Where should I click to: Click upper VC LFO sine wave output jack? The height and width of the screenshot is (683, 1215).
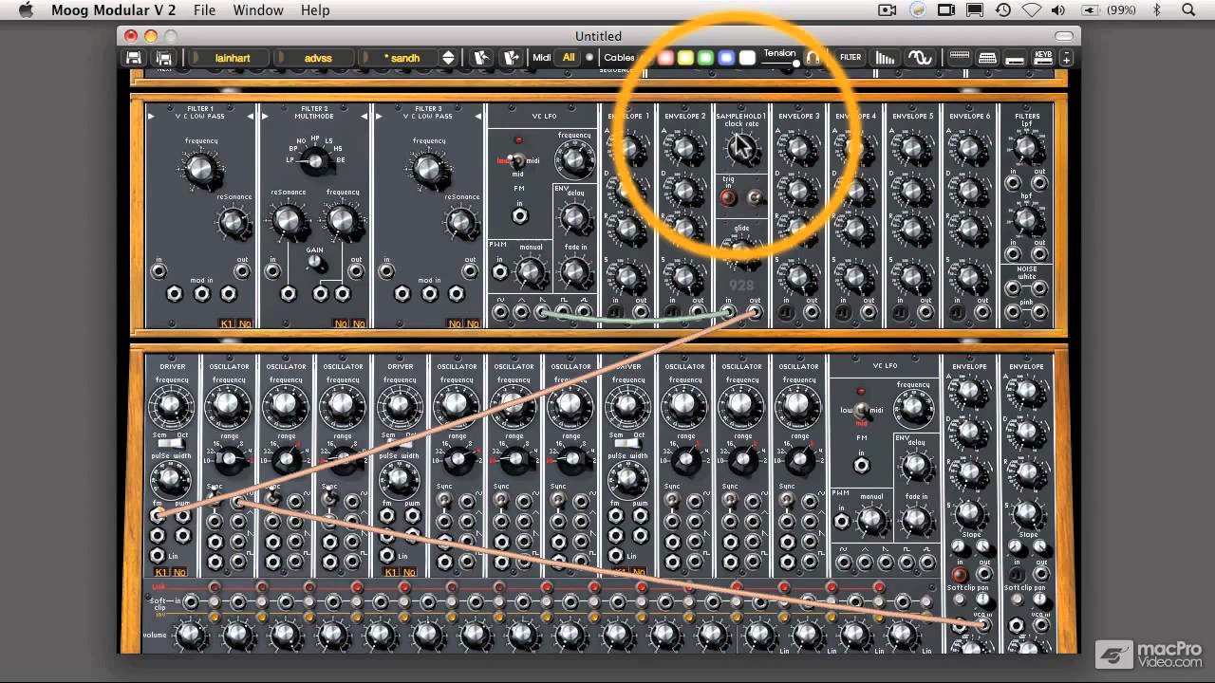[x=498, y=312]
